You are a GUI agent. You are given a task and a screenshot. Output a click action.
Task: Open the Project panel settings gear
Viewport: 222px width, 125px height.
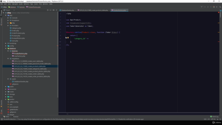pos(54,10)
